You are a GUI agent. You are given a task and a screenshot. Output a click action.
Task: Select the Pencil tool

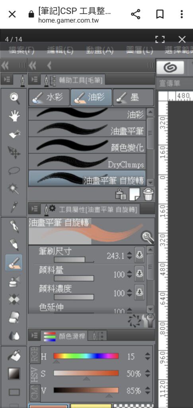click(14, 245)
